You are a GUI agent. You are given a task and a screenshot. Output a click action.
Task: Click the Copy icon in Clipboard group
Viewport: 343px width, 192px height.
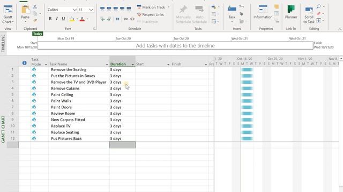tap(35, 13)
